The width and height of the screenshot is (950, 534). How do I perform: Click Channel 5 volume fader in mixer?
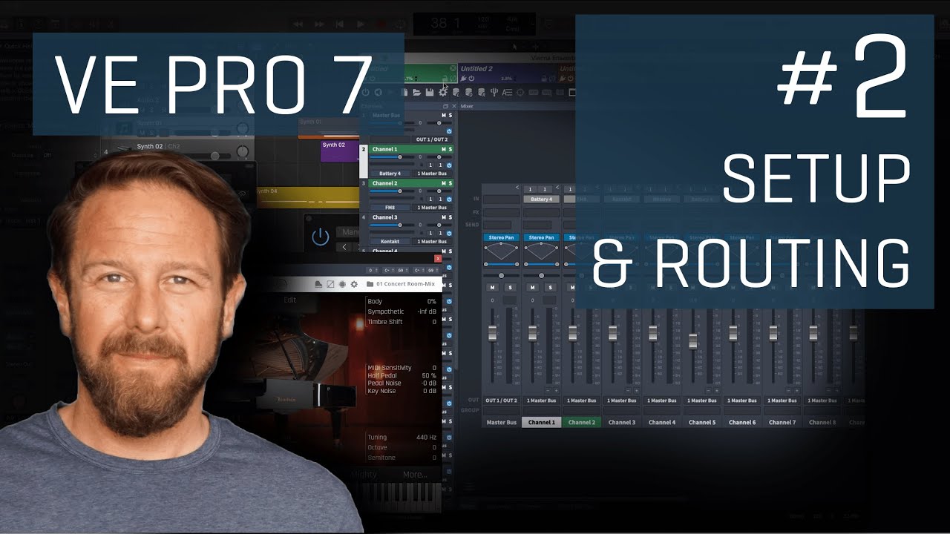coord(693,340)
